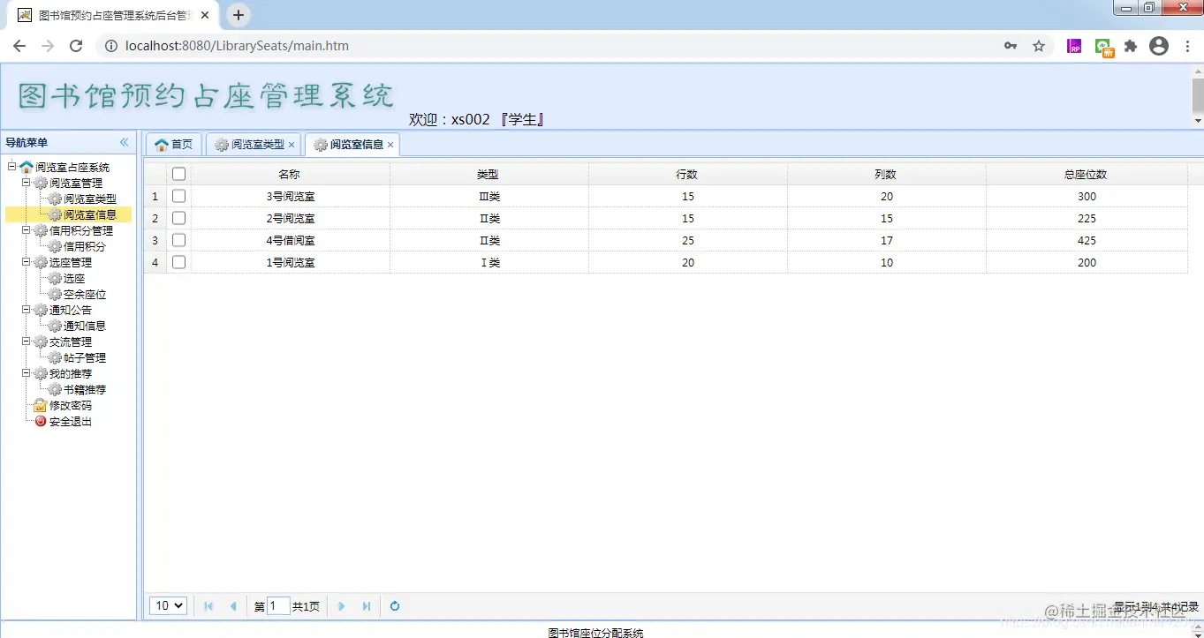This screenshot has height=638, width=1204.
Task: Check the box for 2号阅览室 row
Action: click(x=178, y=218)
